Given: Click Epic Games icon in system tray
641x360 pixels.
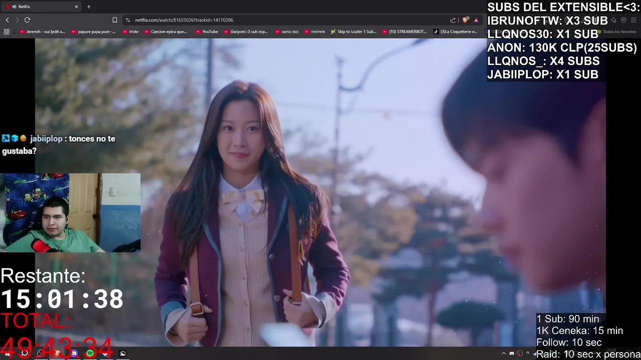Looking at the screenshot, I should click(x=527, y=353).
